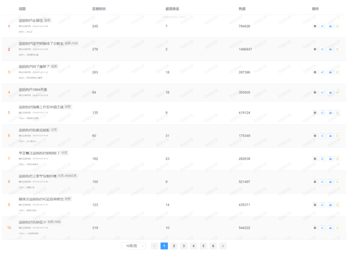The width and height of the screenshot is (349, 253).
Task: Share the topic in row 2
Action: click(x=322, y=49)
